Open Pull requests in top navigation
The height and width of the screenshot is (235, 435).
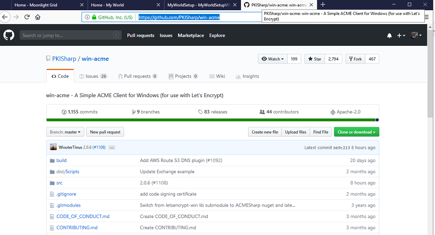pyautogui.click(x=141, y=36)
